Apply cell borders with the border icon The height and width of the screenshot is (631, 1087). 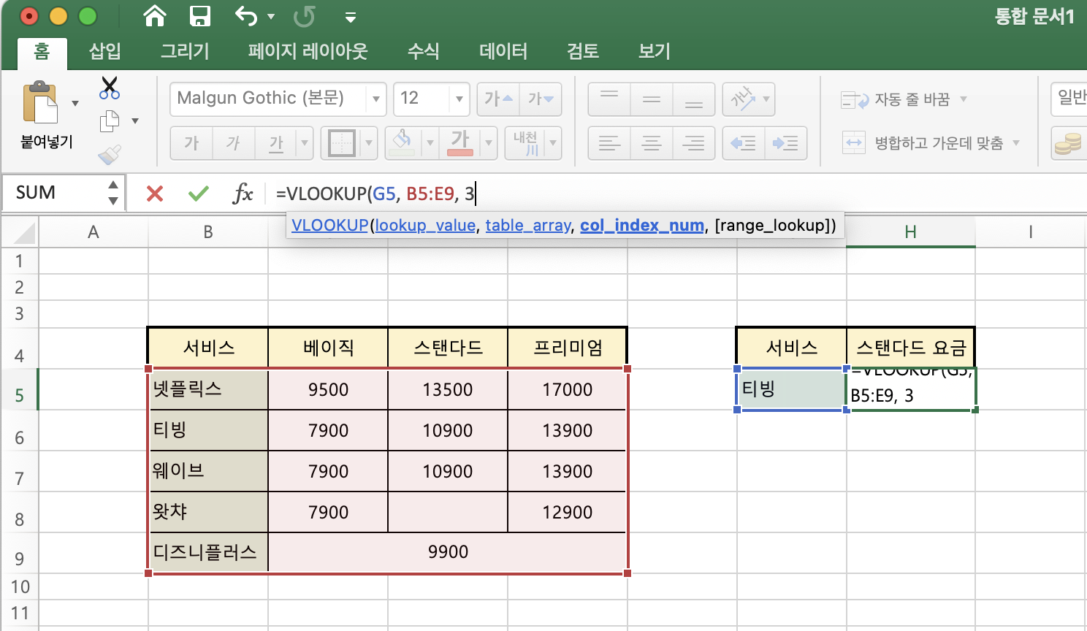342,143
